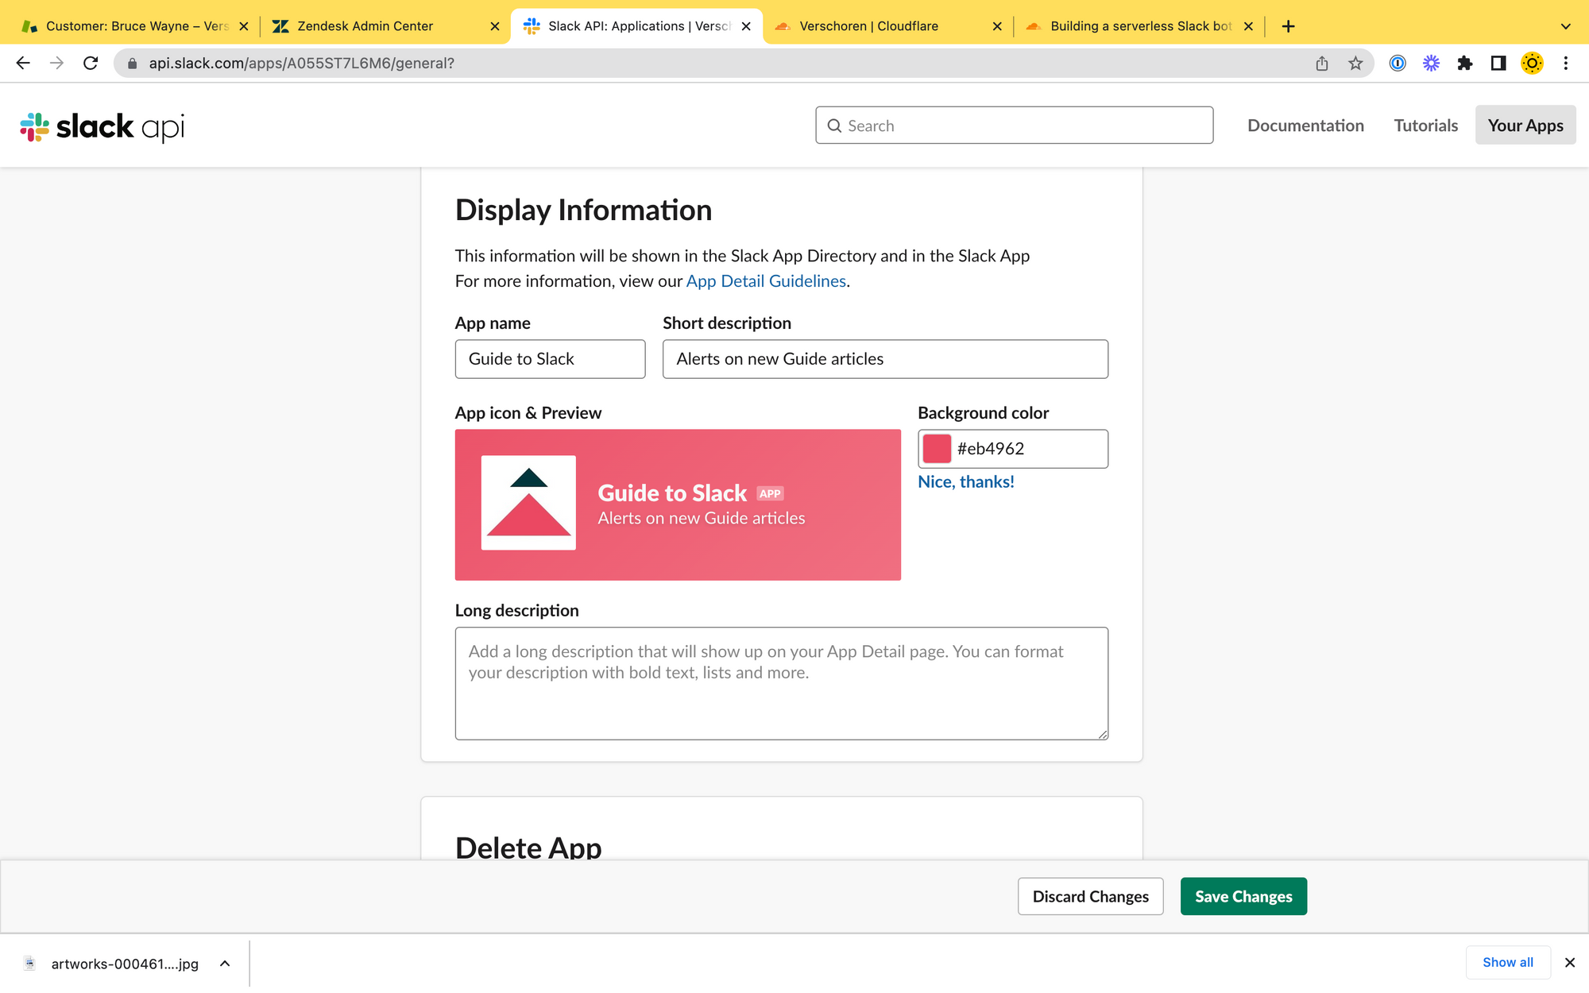Expand artworks jpg download options chevron
The width and height of the screenshot is (1589, 993).
(x=225, y=964)
